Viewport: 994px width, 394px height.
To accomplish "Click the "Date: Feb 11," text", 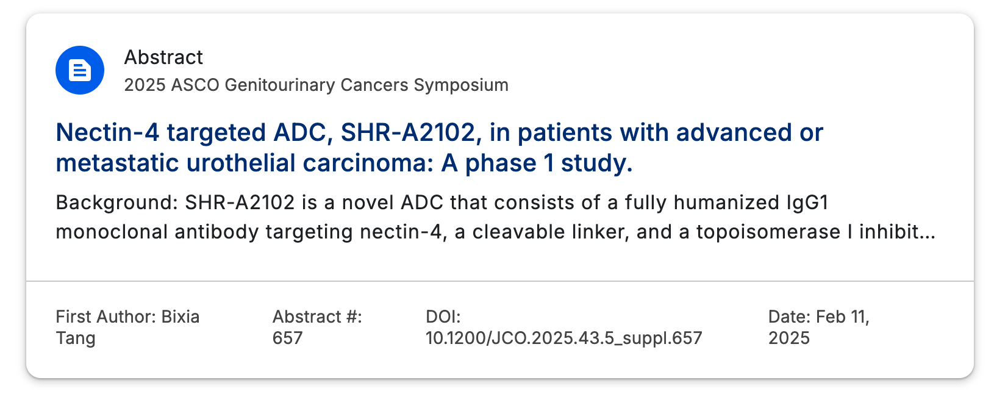I will point(819,317).
